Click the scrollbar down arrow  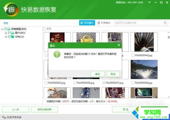point(169,97)
